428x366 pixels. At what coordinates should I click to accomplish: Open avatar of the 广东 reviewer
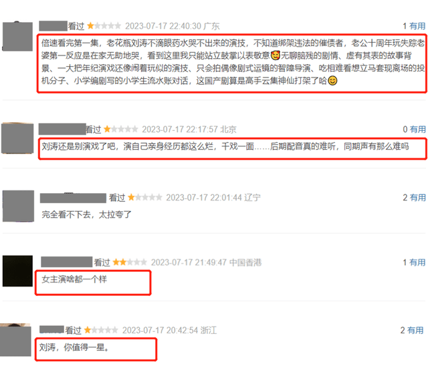coord(17,36)
